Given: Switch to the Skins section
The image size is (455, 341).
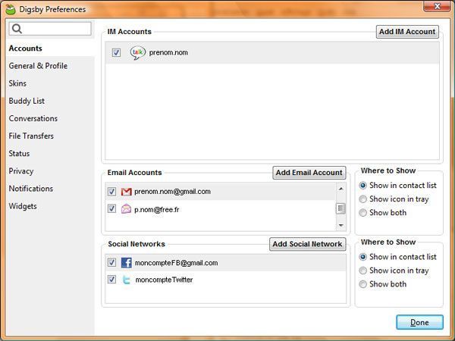Looking at the screenshot, I should [17, 83].
